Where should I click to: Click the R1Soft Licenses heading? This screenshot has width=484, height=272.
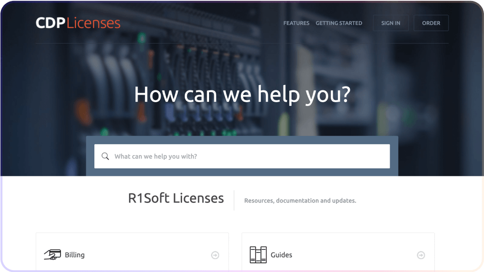point(176,198)
